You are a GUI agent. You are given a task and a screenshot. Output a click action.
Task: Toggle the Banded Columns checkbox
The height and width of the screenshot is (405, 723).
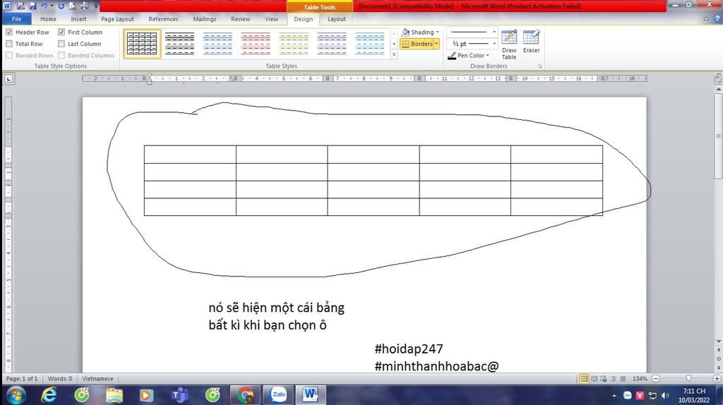(61, 55)
